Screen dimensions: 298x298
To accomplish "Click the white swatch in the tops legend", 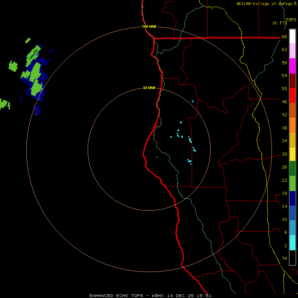I will point(292,36).
